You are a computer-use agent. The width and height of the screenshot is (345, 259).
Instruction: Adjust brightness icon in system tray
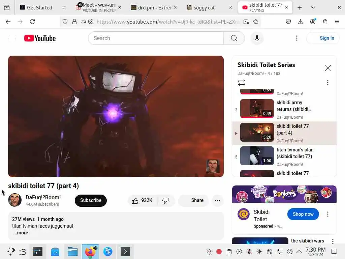[x=259, y=252]
